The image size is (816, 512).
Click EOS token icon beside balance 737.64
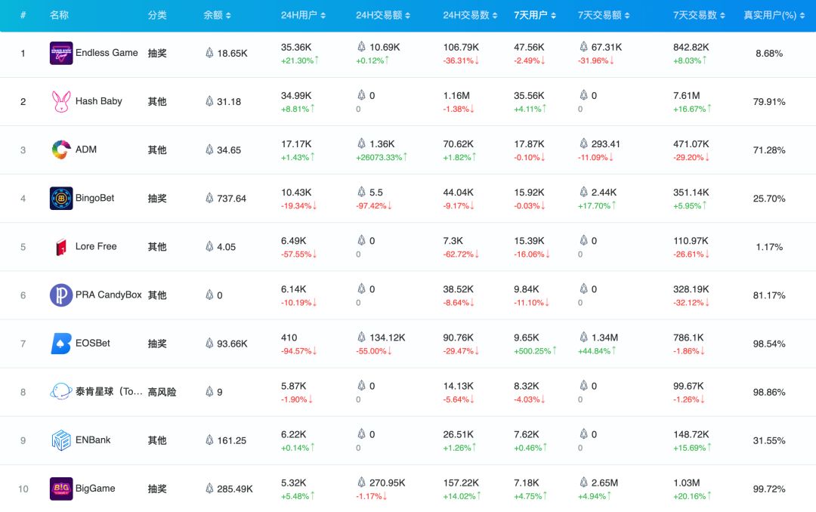(209, 198)
